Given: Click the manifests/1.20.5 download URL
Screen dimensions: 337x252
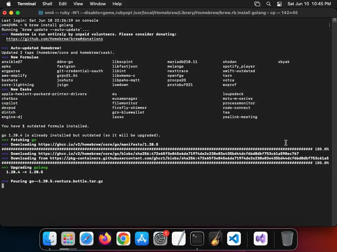Looking at the screenshot, I should [98, 144].
